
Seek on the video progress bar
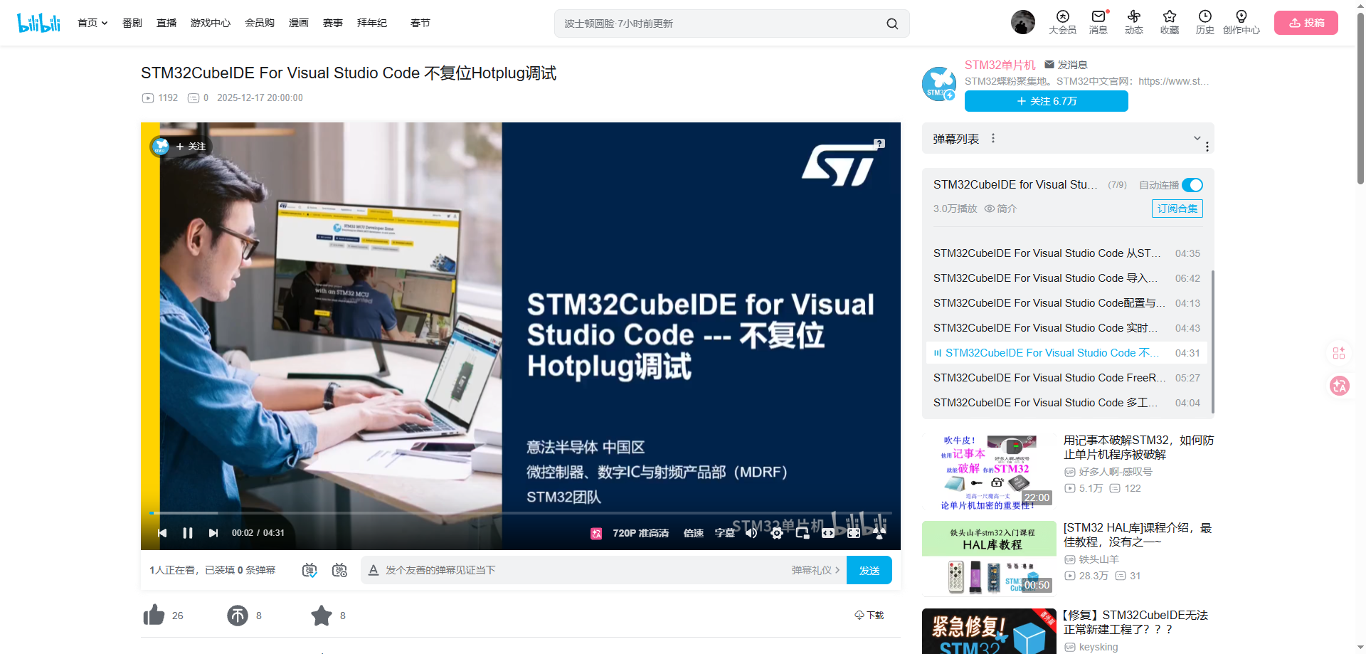tap(521, 512)
